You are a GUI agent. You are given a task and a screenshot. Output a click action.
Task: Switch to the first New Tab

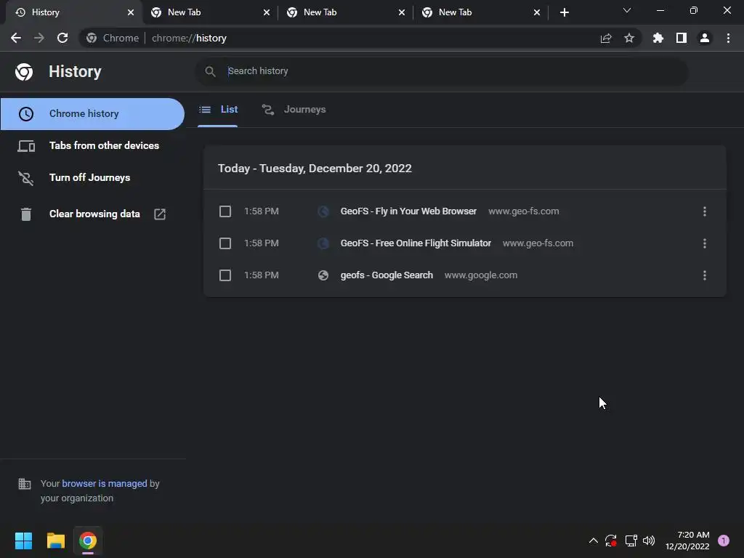click(210, 12)
